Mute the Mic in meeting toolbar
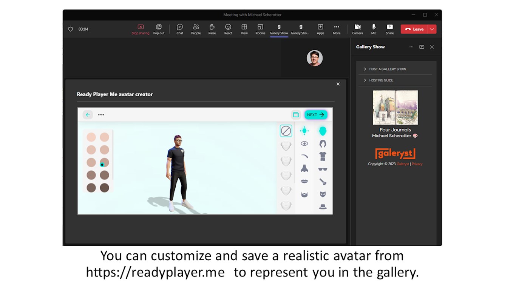 374,29
